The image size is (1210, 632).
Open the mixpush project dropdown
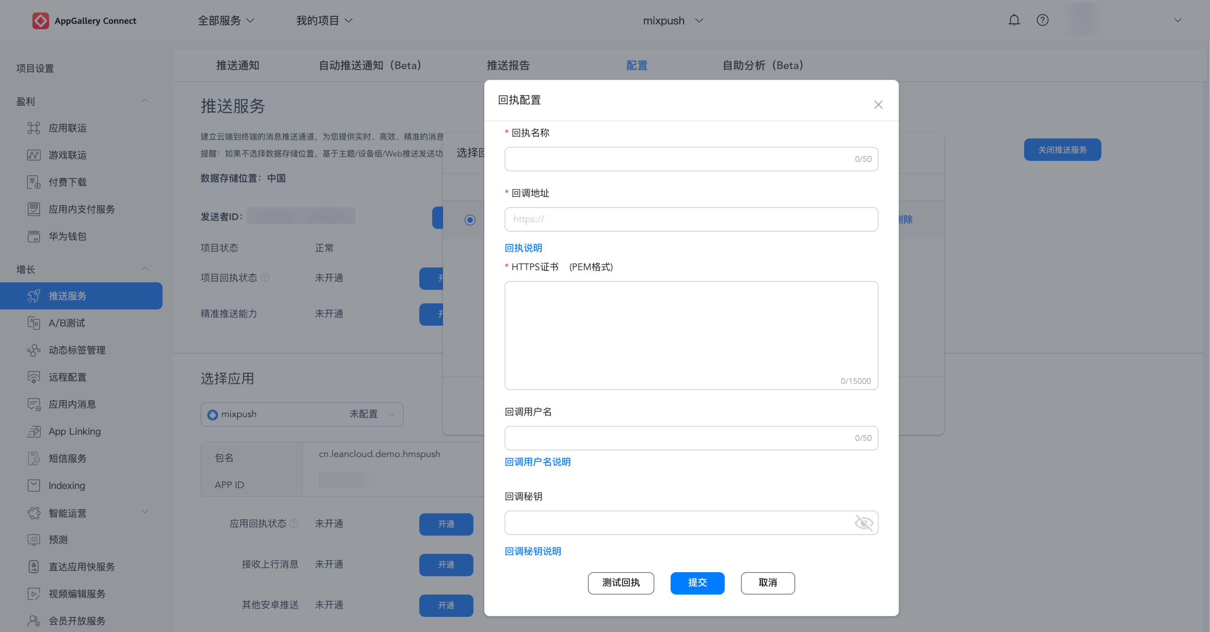click(673, 21)
